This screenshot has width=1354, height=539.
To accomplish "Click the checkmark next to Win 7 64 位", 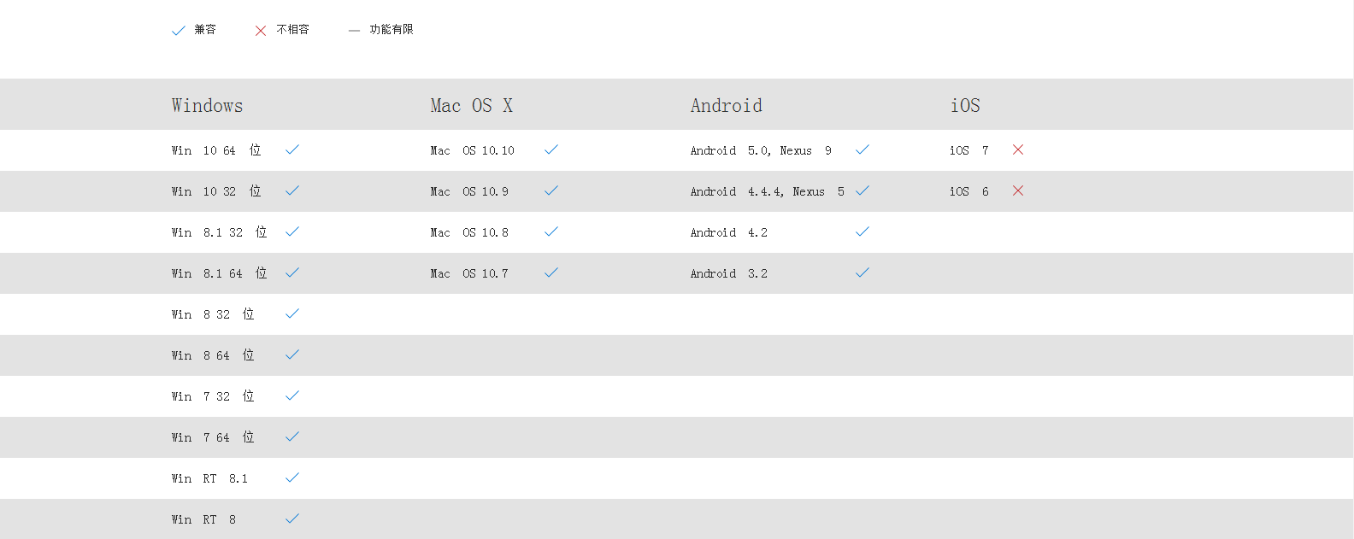I will coord(292,436).
